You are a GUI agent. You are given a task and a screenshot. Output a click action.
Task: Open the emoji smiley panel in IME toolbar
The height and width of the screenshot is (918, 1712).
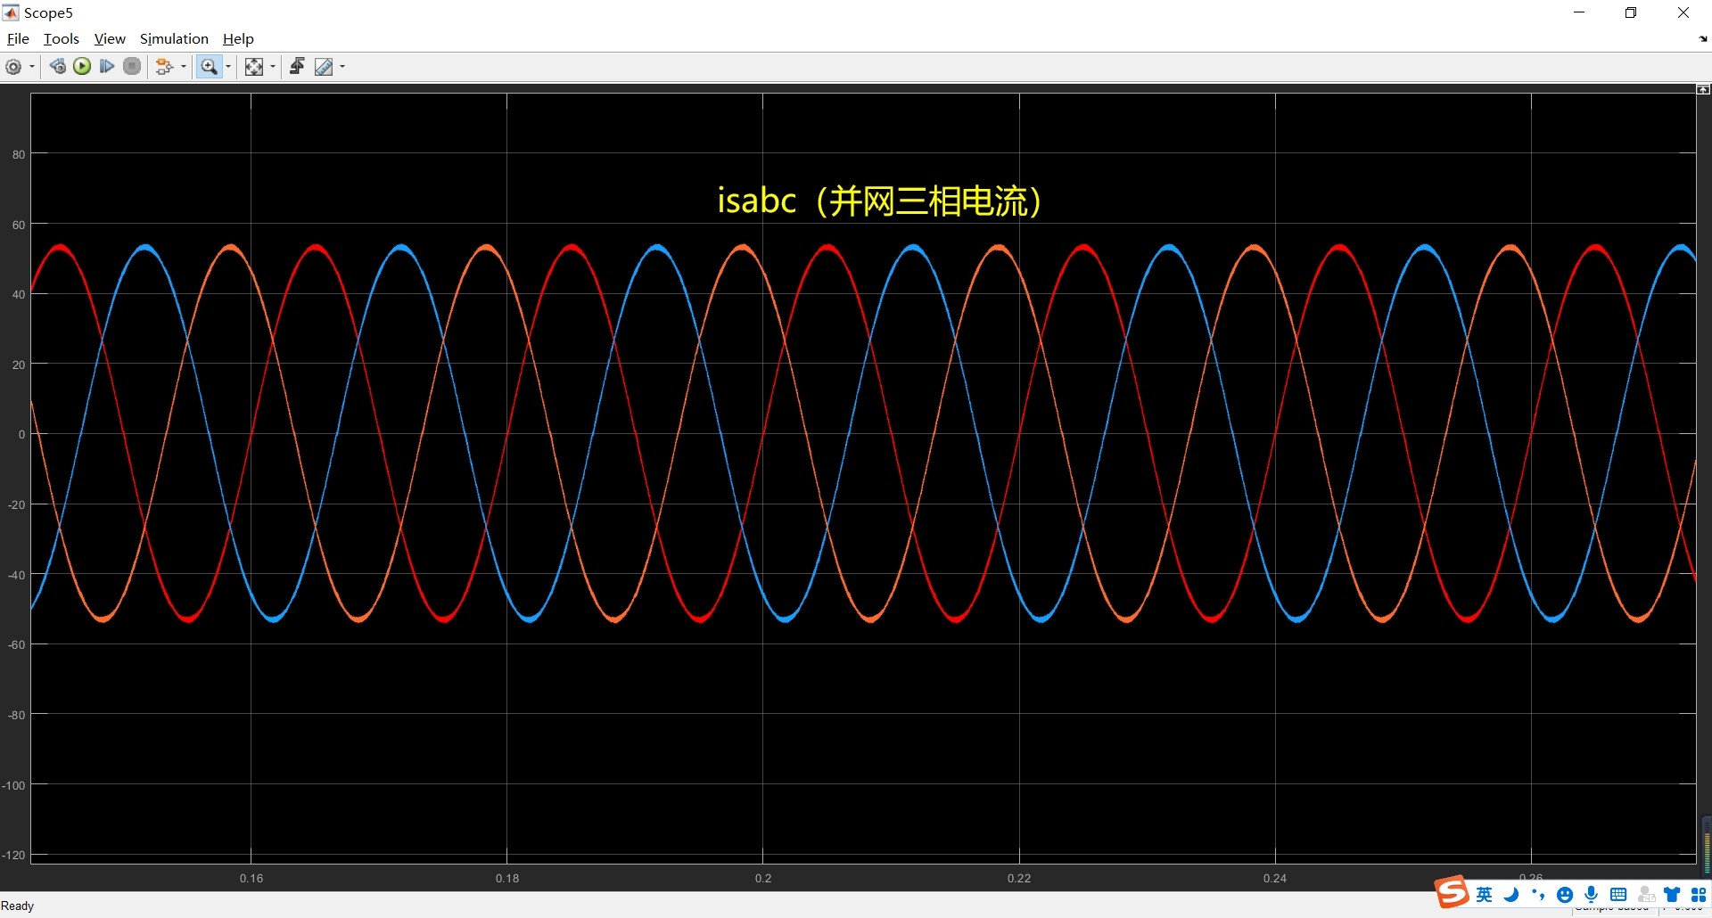[x=1565, y=895]
